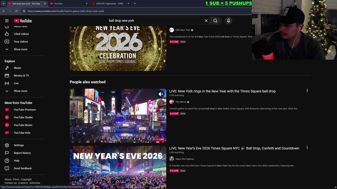Open Press footer link
Screen dimensions: 337x189
pyautogui.click(x=16, y=180)
